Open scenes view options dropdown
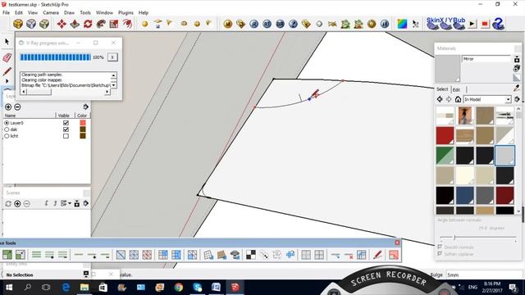This screenshot has height=295, width=525. pos(66,203)
